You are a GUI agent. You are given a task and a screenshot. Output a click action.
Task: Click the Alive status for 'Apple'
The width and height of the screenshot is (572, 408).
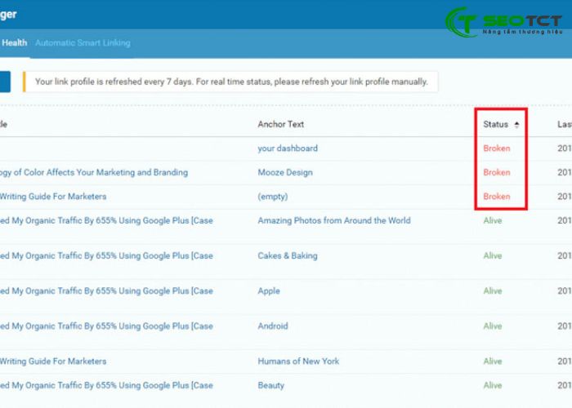coord(493,291)
